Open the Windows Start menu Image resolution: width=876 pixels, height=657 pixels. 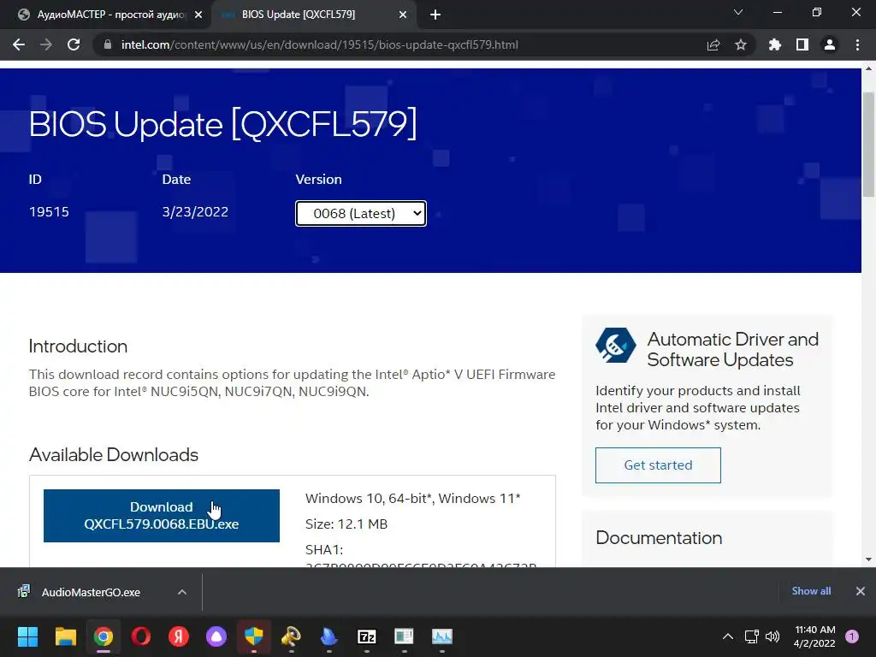(x=27, y=636)
